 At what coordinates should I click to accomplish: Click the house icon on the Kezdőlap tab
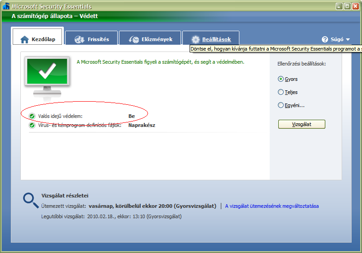25,39
